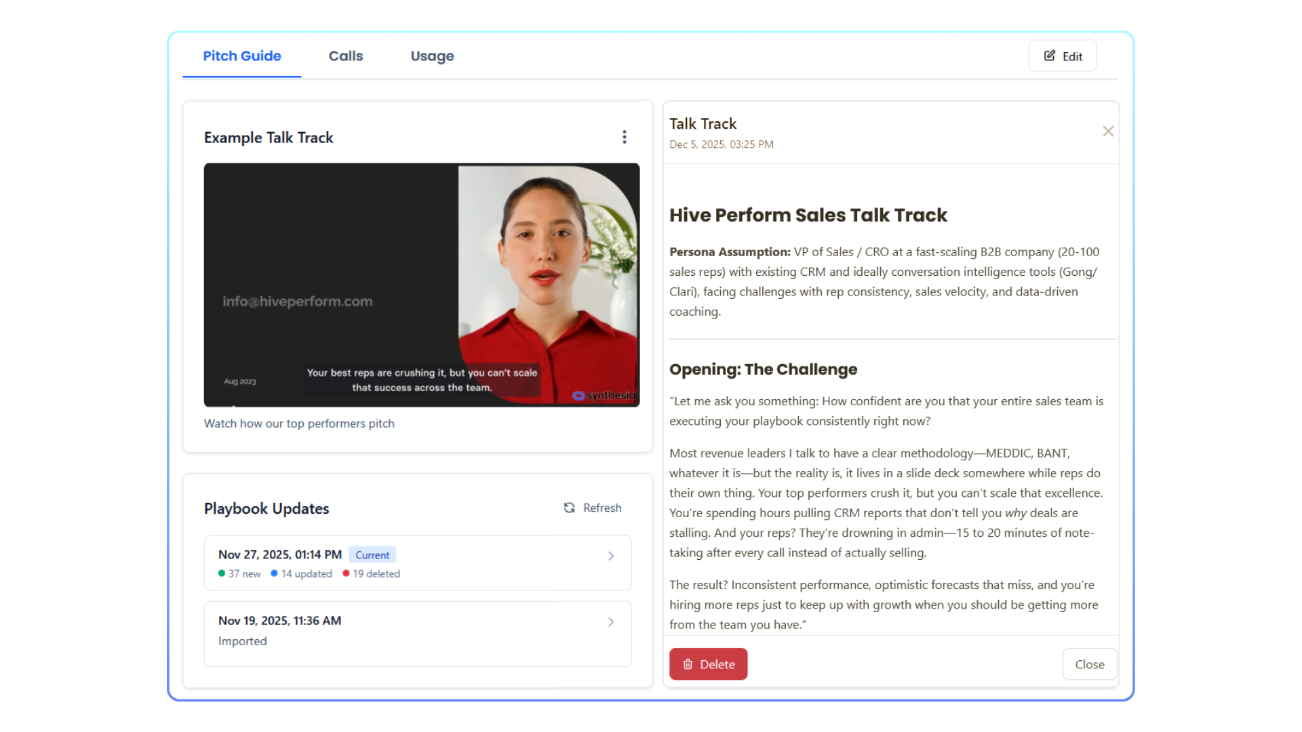
Task: Play the Example Talk Track video thumbnail
Action: click(421, 285)
